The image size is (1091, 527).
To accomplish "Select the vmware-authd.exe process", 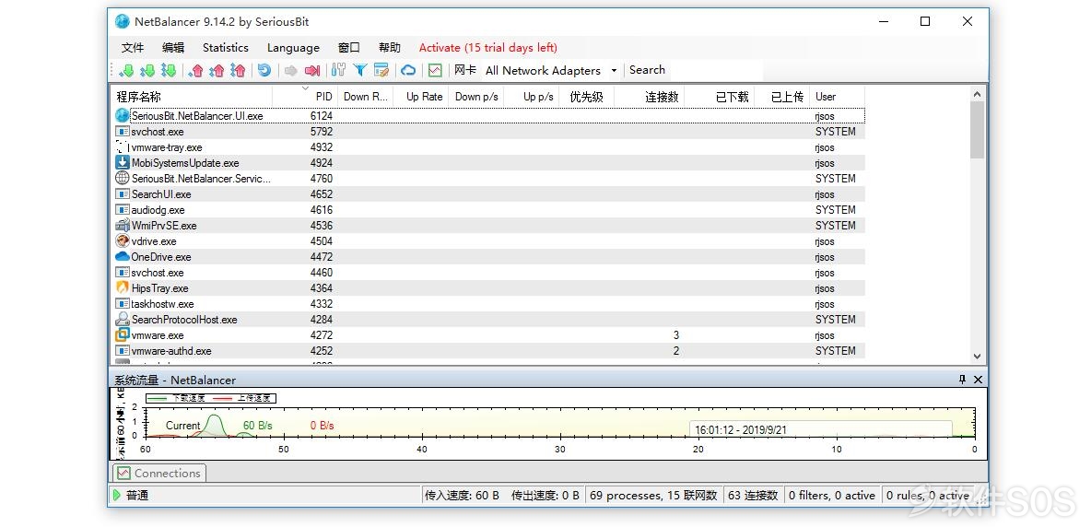I will tap(488, 351).
